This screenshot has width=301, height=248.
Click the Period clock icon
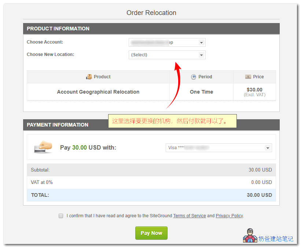coord(194,77)
